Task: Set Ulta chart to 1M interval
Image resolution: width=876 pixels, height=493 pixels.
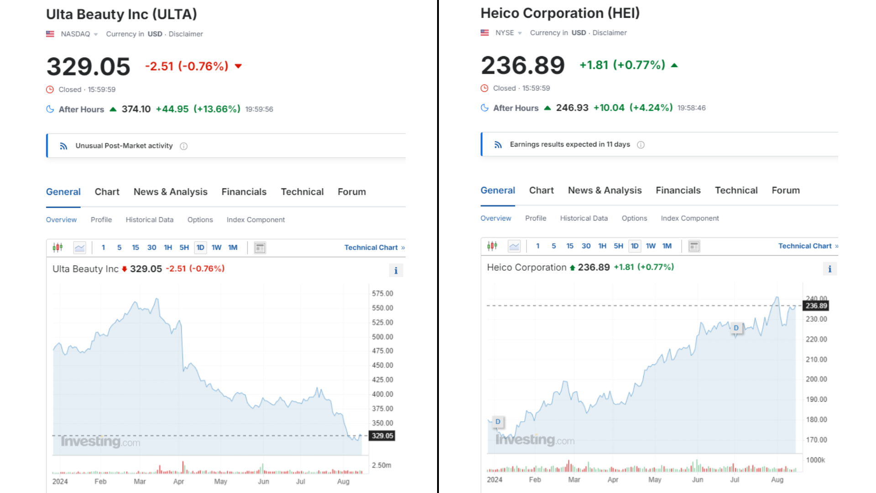Action: 233,247
